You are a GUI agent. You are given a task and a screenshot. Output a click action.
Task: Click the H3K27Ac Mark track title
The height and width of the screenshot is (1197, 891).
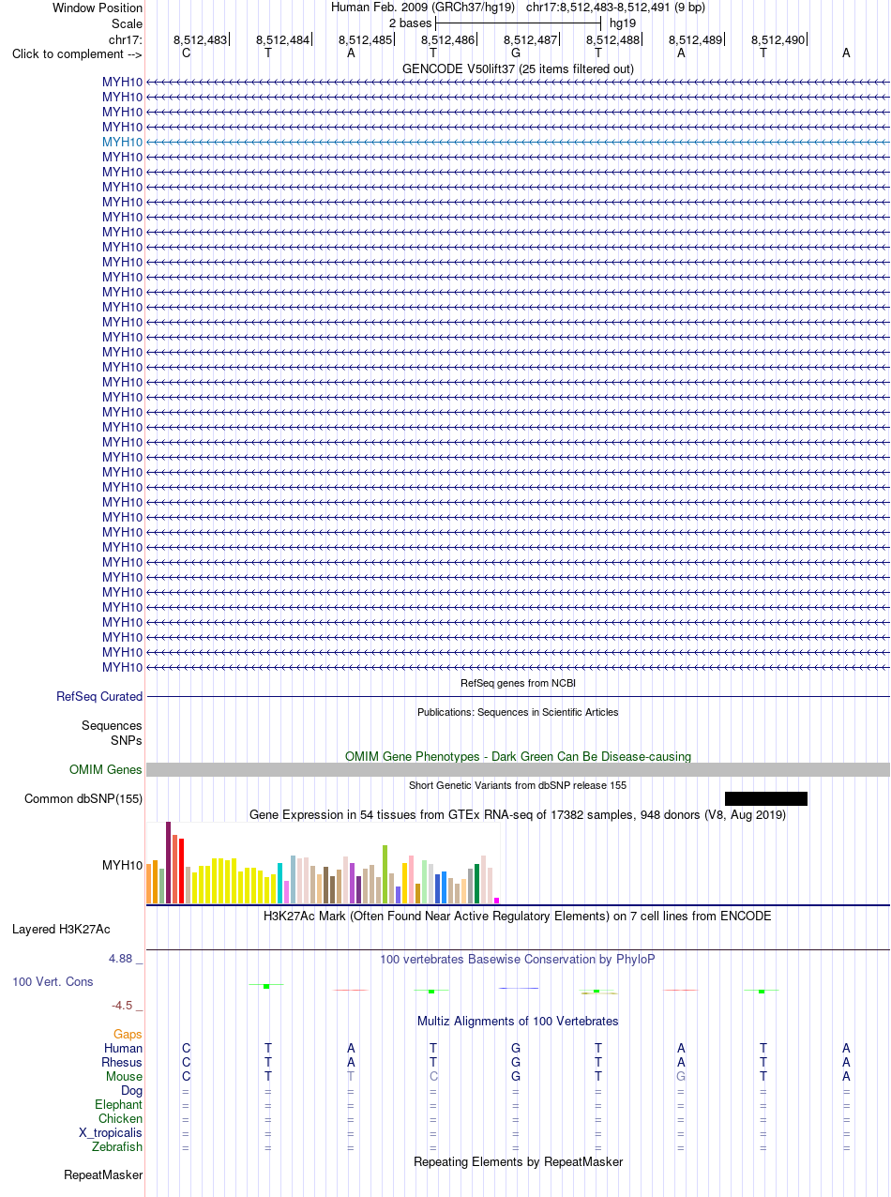pyautogui.click(x=518, y=915)
